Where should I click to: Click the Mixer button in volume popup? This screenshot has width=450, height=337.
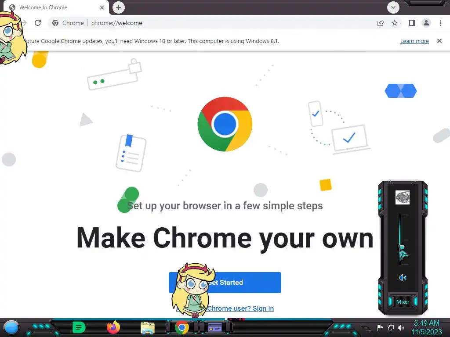coord(403,302)
